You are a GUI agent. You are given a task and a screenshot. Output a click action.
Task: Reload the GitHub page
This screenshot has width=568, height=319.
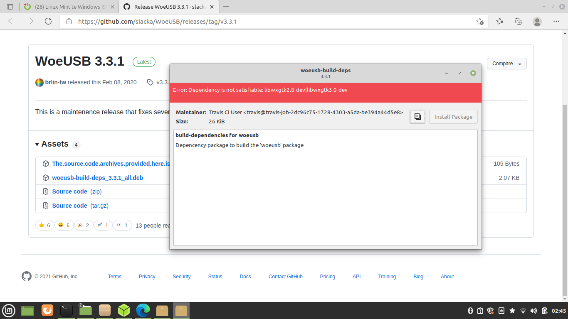click(x=48, y=21)
